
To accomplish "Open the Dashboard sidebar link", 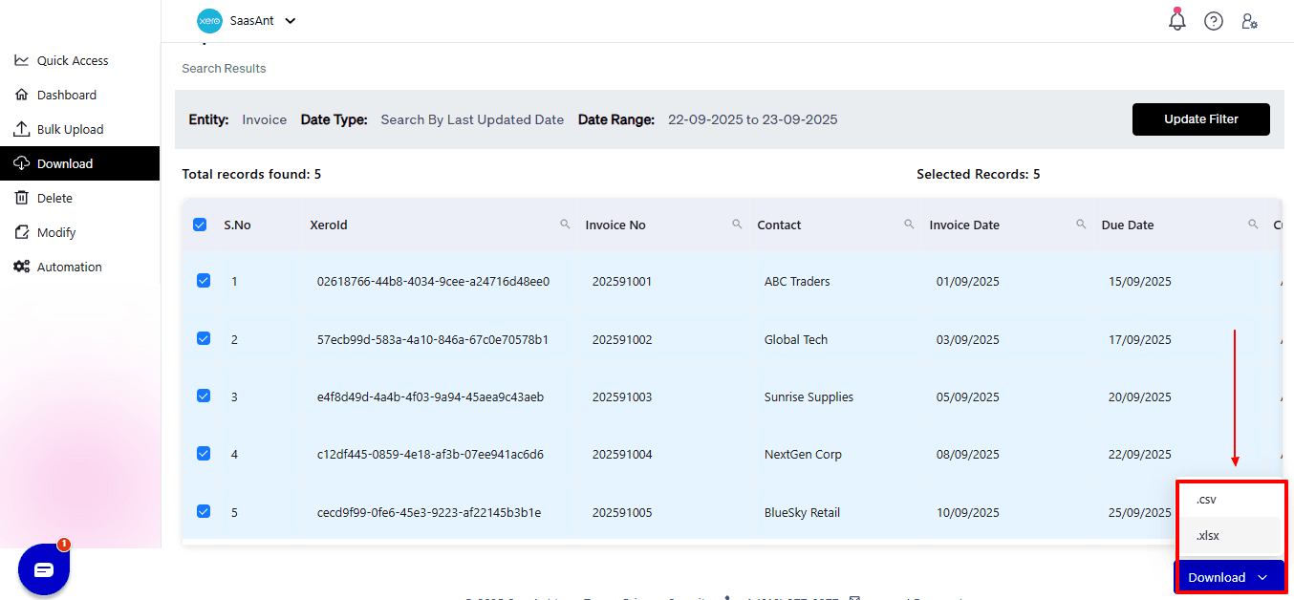I will 66,95.
